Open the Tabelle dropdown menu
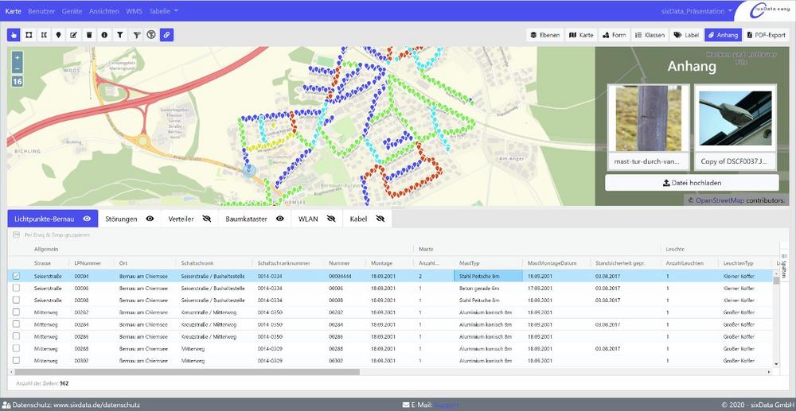The width and height of the screenshot is (796, 411). tap(164, 11)
